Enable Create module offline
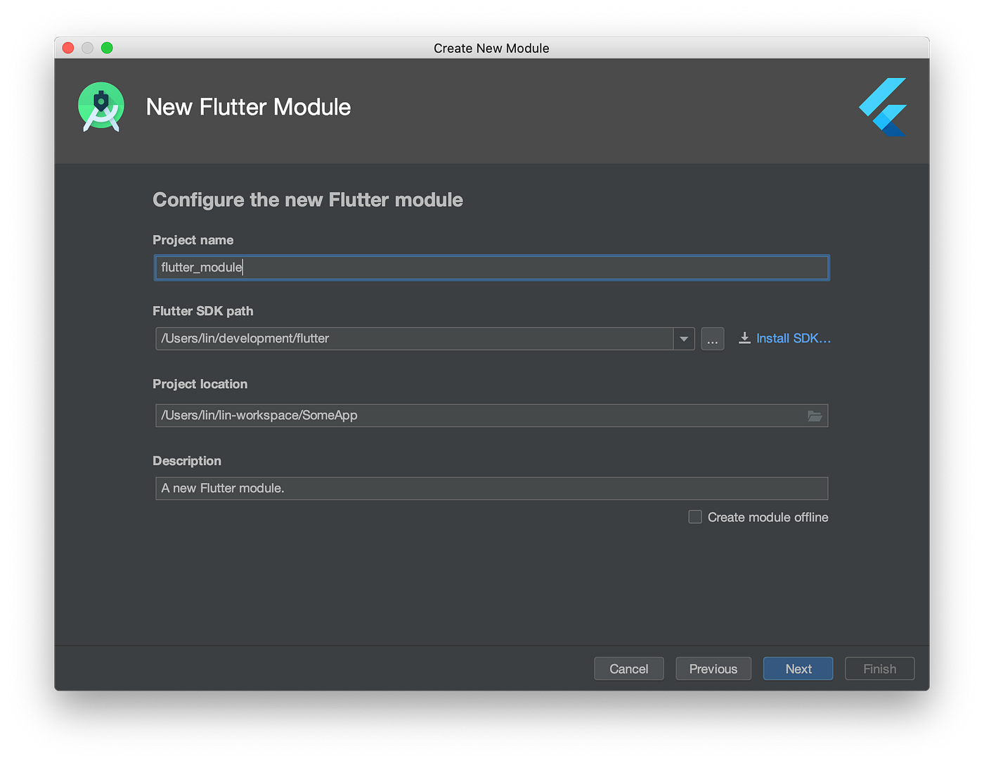Image resolution: width=984 pixels, height=763 pixels. click(694, 516)
